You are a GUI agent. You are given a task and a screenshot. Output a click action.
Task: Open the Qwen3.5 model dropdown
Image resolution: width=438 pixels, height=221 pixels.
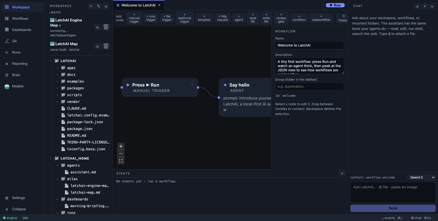tap(421, 177)
